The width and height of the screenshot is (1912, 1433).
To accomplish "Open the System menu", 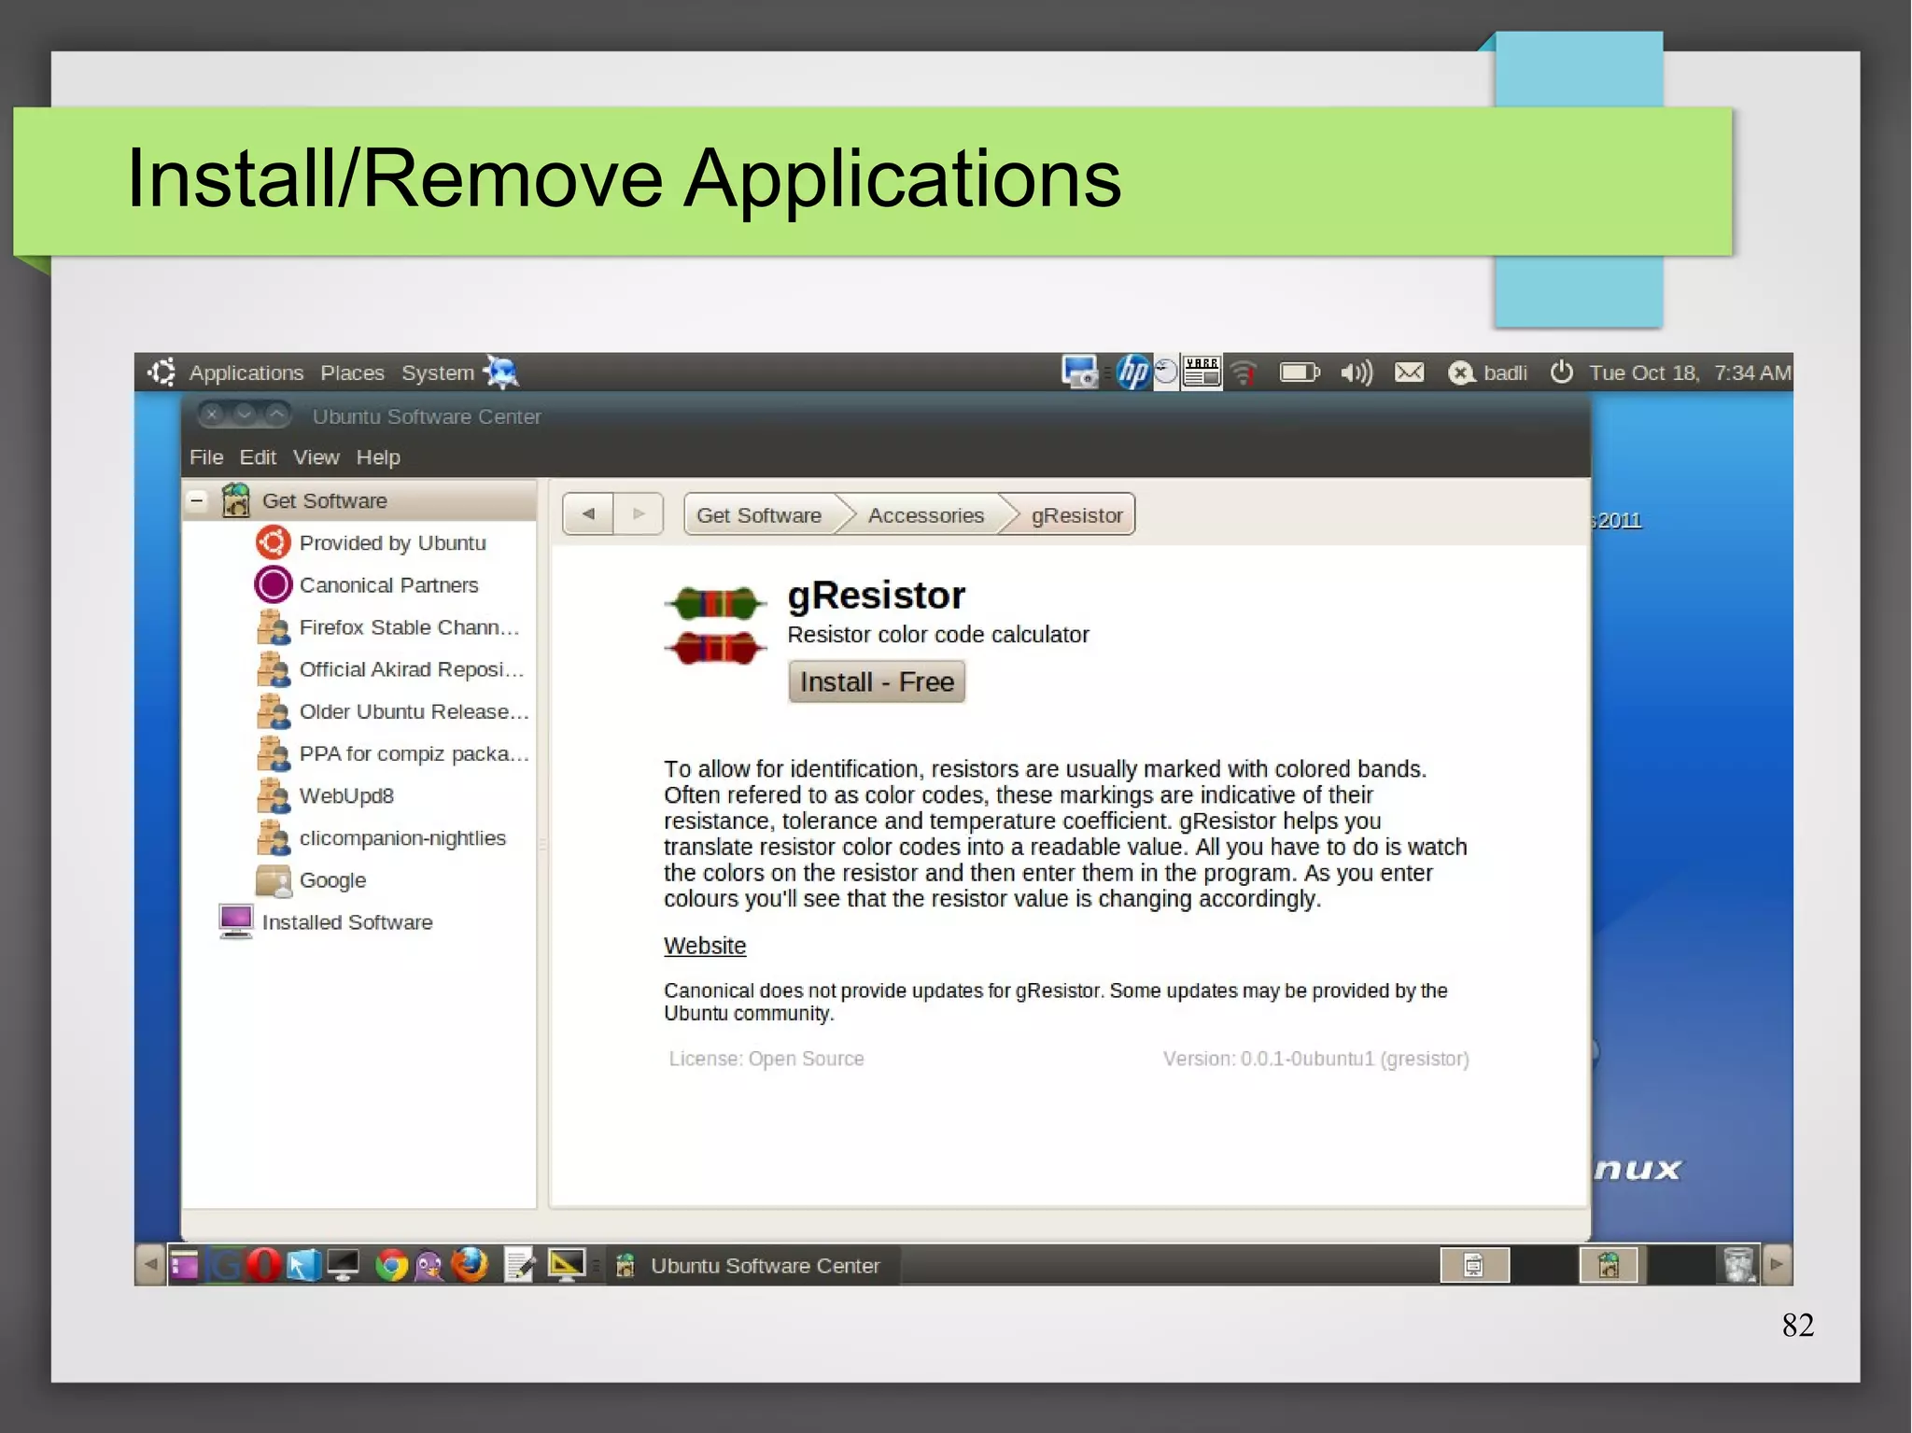I will click(x=437, y=372).
